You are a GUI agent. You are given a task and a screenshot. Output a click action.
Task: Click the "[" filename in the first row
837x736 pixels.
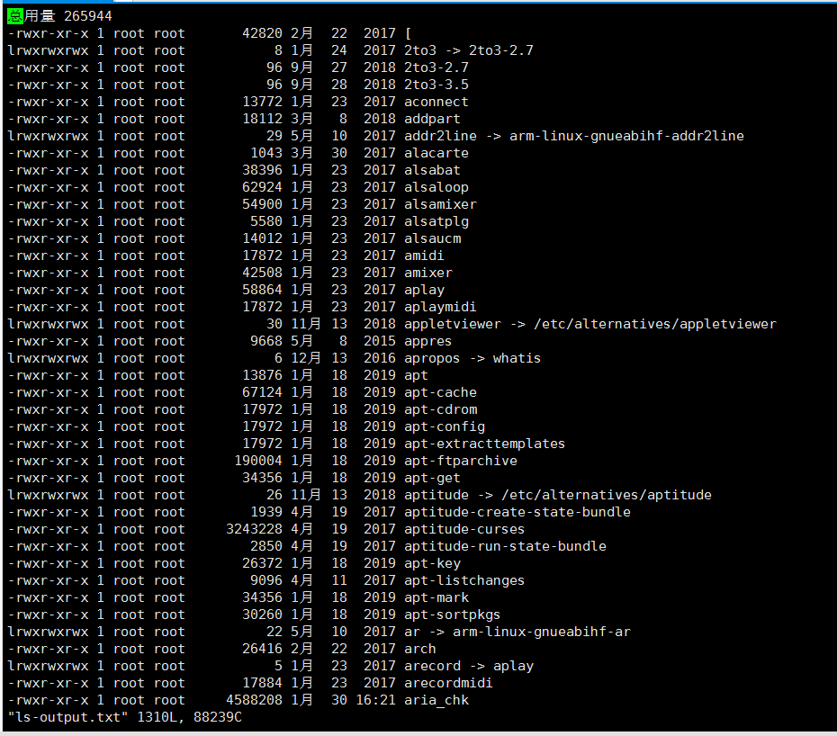click(x=409, y=33)
